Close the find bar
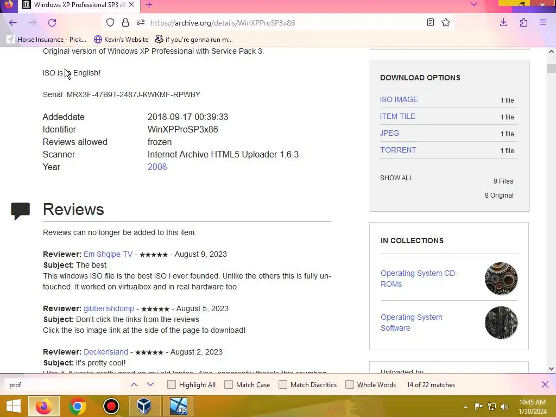This screenshot has height=417, width=556. (x=545, y=385)
